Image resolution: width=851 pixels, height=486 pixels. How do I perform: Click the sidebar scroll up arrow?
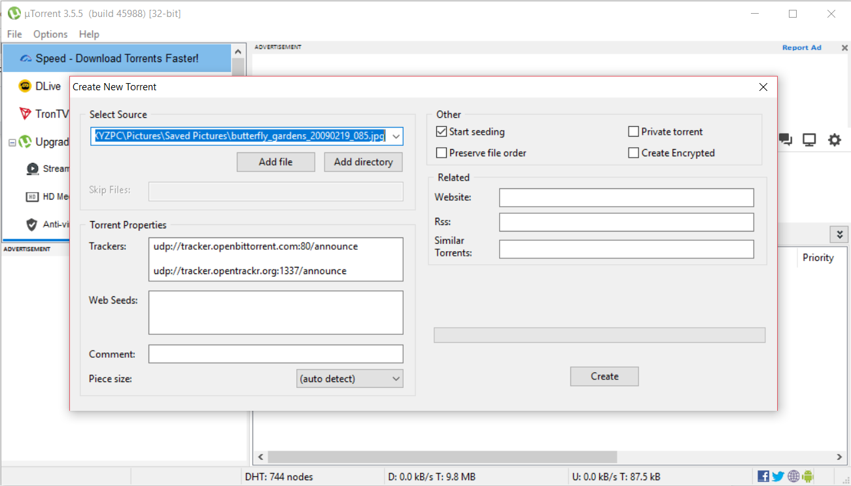[x=238, y=50]
